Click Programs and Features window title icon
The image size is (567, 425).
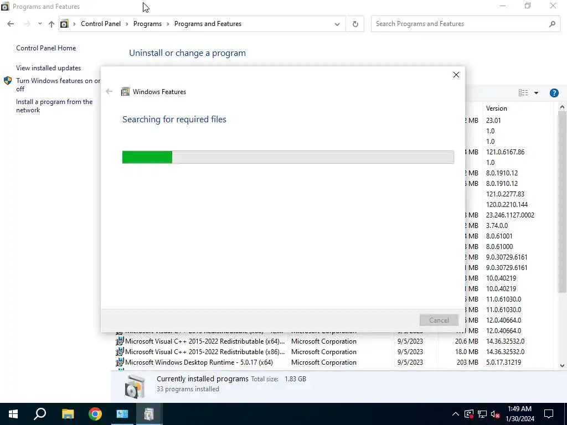pyautogui.click(x=5, y=6)
